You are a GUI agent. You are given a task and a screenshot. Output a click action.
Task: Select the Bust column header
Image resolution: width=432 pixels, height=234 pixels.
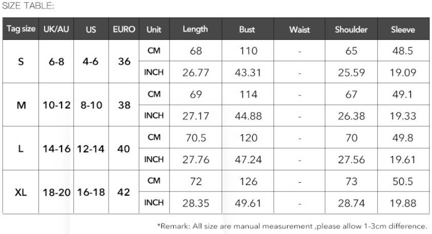click(247, 29)
